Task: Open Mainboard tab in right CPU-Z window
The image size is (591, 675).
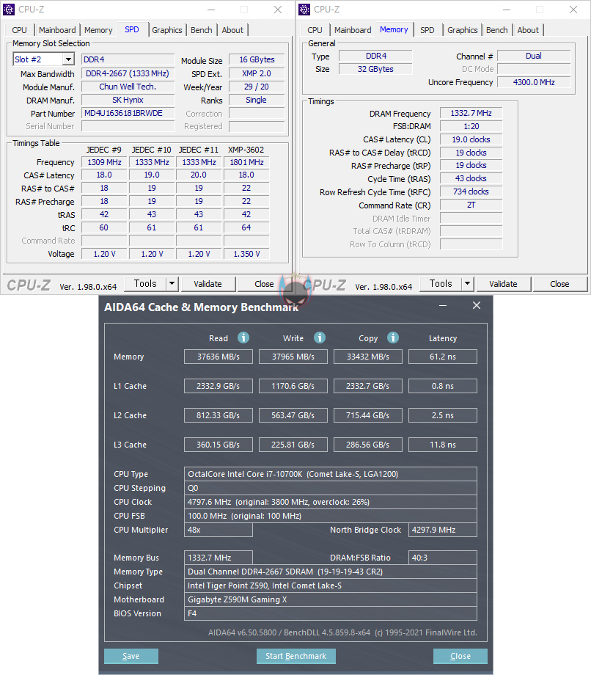Action: pyautogui.click(x=353, y=30)
